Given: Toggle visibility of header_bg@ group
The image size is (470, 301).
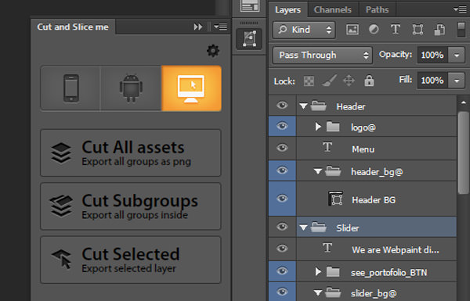Looking at the screenshot, I should pyautogui.click(x=282, y=170).
